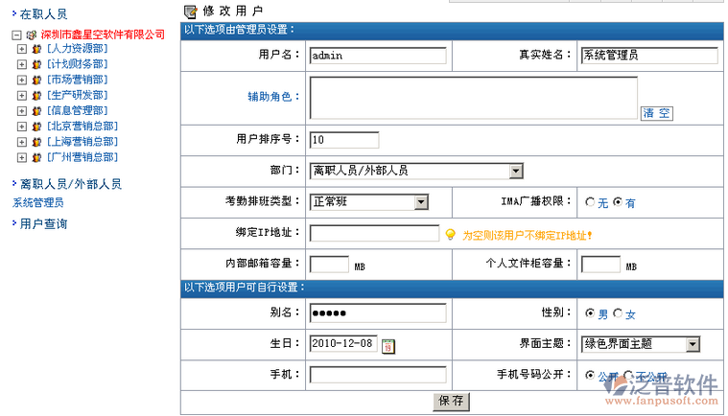This screenshot has width=728, height=416.
Task: Expand the 计划财务部 tree node
Action: [21, 64]
